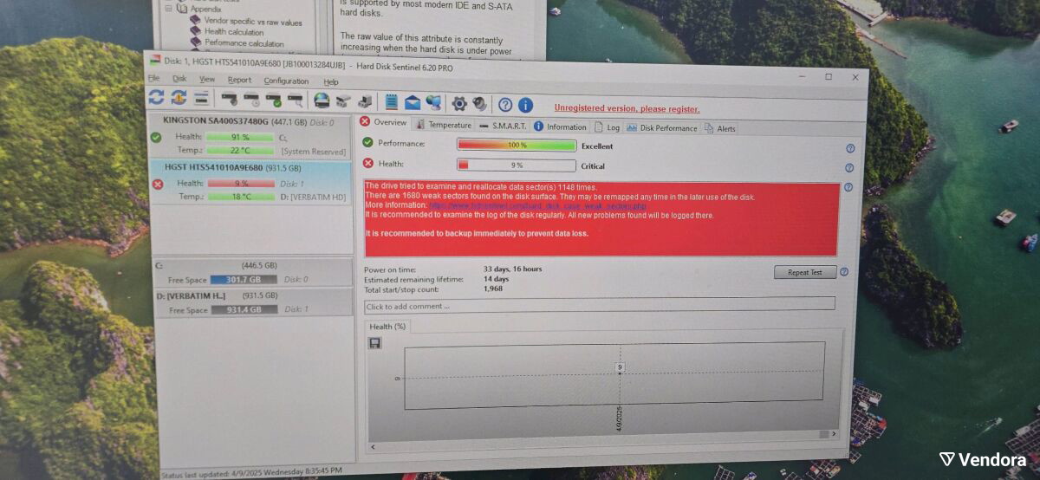Click the disk test icon with clock badge

pyautogui.click(x=251, y=101)
